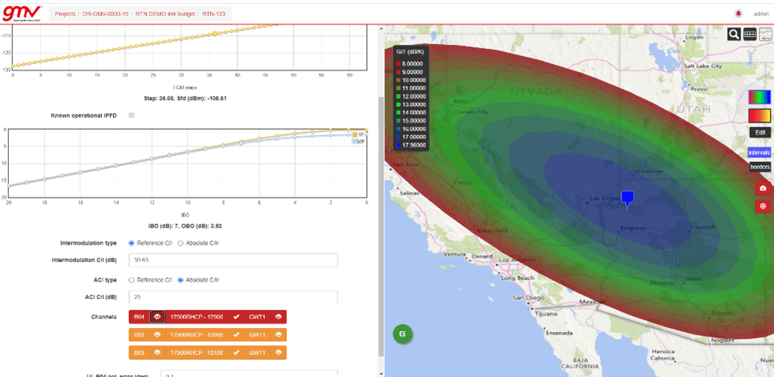The image size is (774, 377).
Task: Select Absolute C/Ir for Intermodulation type
Action: [x=180, y=243]
